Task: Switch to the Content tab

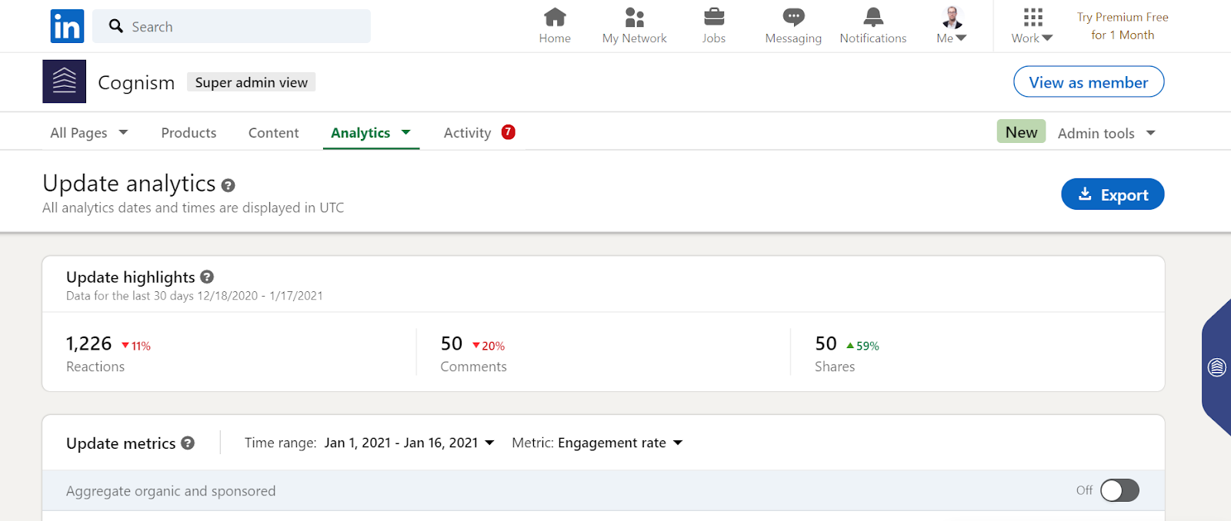Action: [x=273, y=133]
